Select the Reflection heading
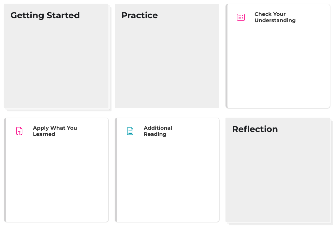This screenshot has width=335, height=228. point(255,129)
